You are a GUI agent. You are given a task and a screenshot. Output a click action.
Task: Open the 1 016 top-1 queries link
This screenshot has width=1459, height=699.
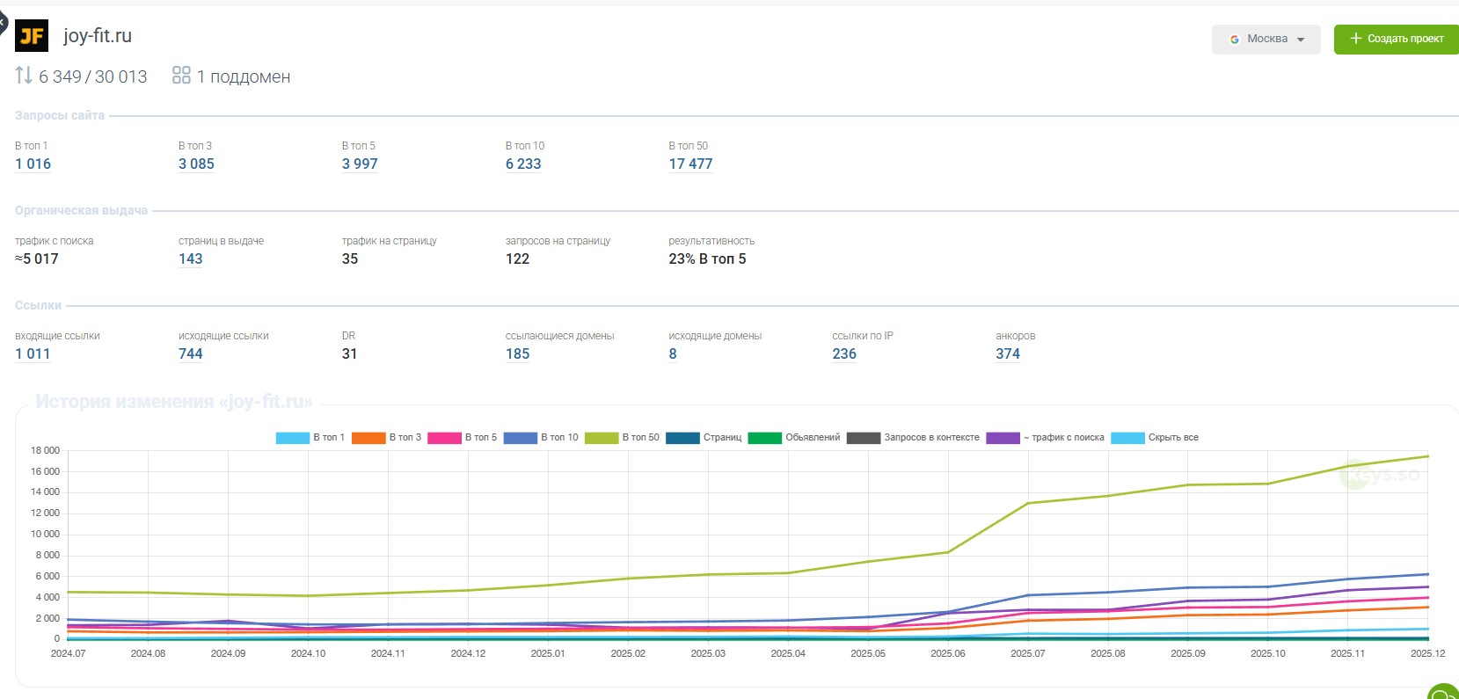pos(33,164)
